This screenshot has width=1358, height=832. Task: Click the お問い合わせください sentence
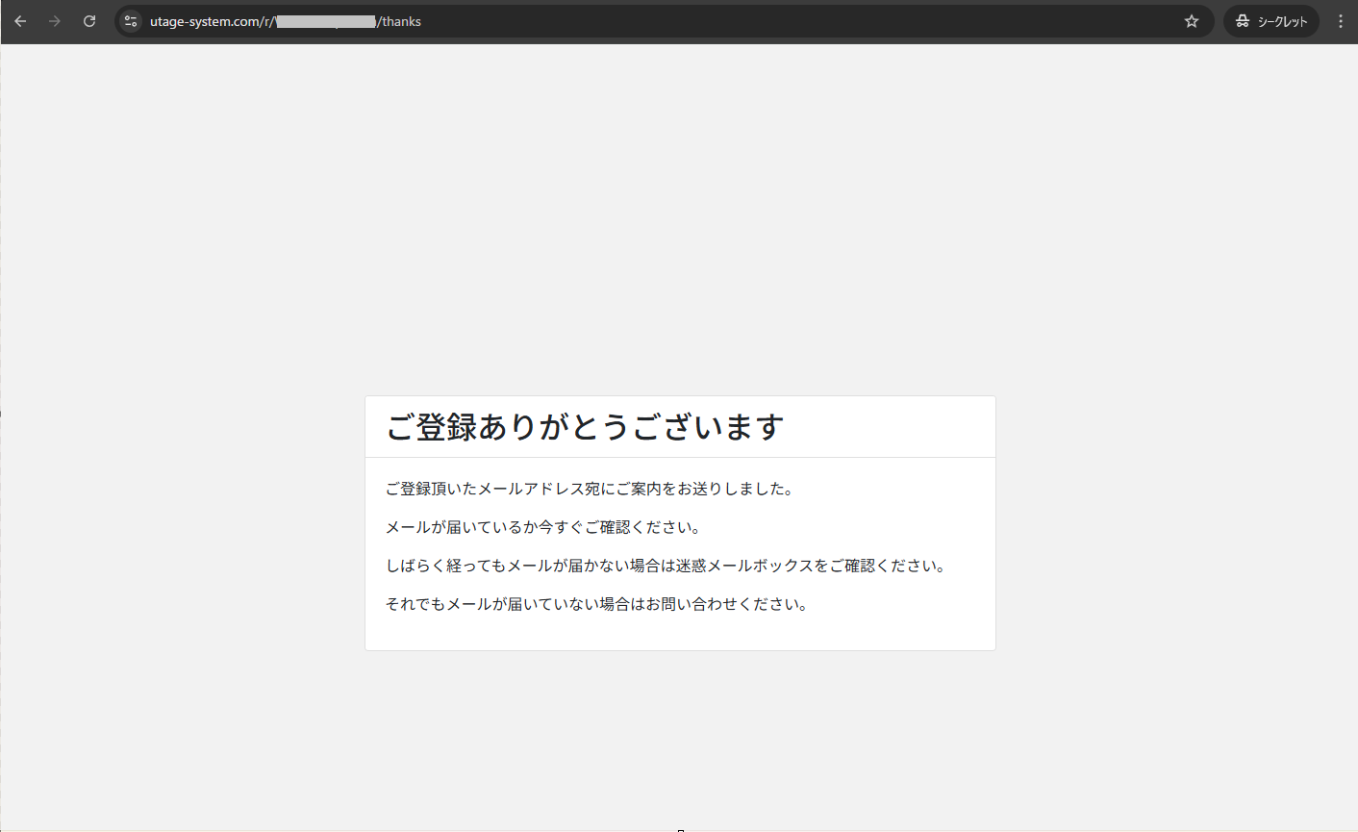(596, 604)
